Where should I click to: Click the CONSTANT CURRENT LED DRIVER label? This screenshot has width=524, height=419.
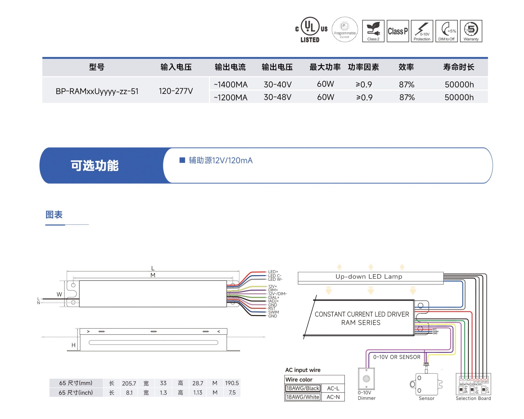(362, 314)
